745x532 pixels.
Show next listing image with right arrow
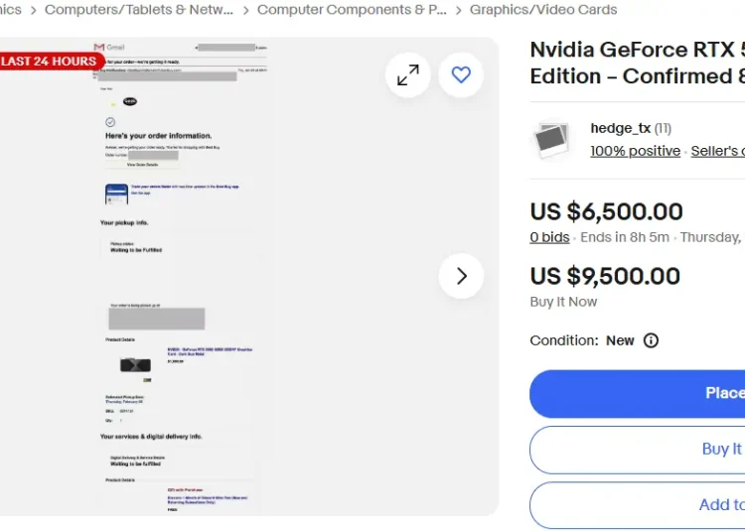tap(461, 276)
